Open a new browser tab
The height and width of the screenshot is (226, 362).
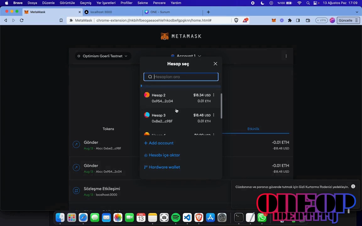pyautogui.click(x=208, y=12)
